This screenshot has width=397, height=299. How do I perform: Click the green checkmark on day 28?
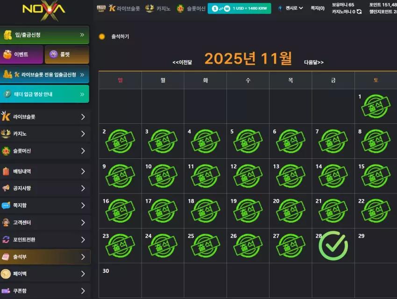click(x=333, y=246)
